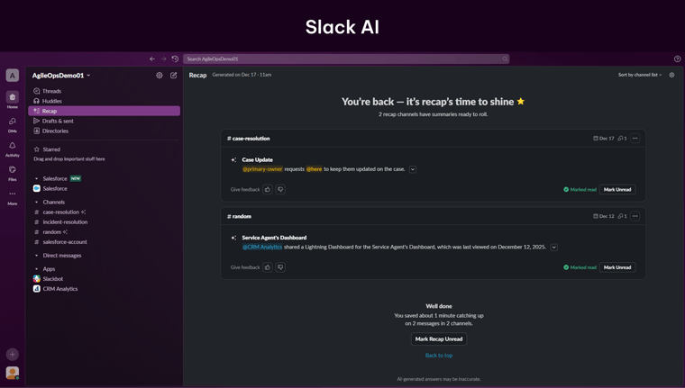Open Huddles in the sidebar
This screenshot has height=388, width=685.
click(x=104, y=101)
